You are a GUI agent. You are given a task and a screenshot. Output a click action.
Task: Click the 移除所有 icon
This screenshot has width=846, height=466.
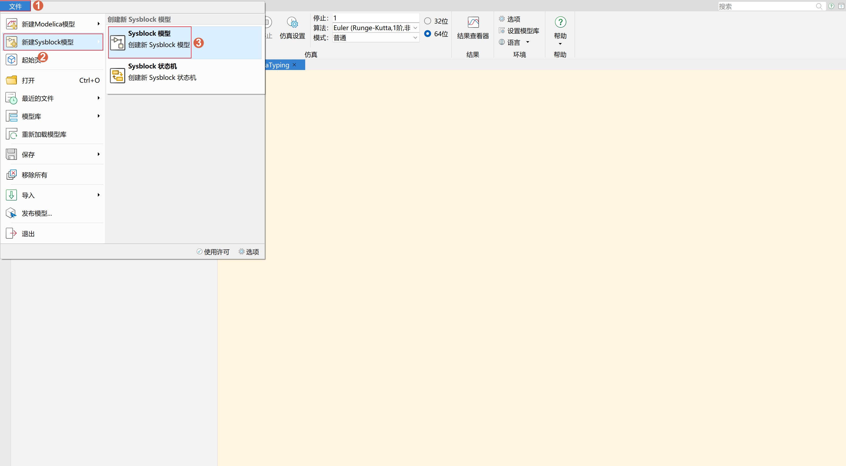11,175
